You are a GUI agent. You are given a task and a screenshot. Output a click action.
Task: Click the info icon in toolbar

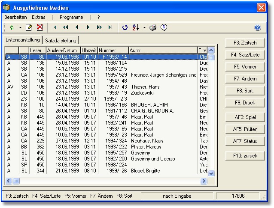click(164, 27)
